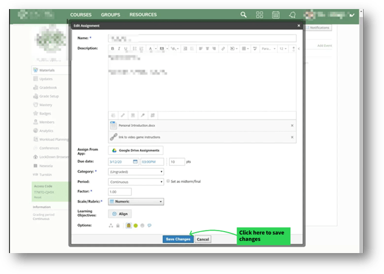Attach a resource to the assignment
Image resolution: width=384 pixels, height=274 pixels.
(x=133, y=115)
